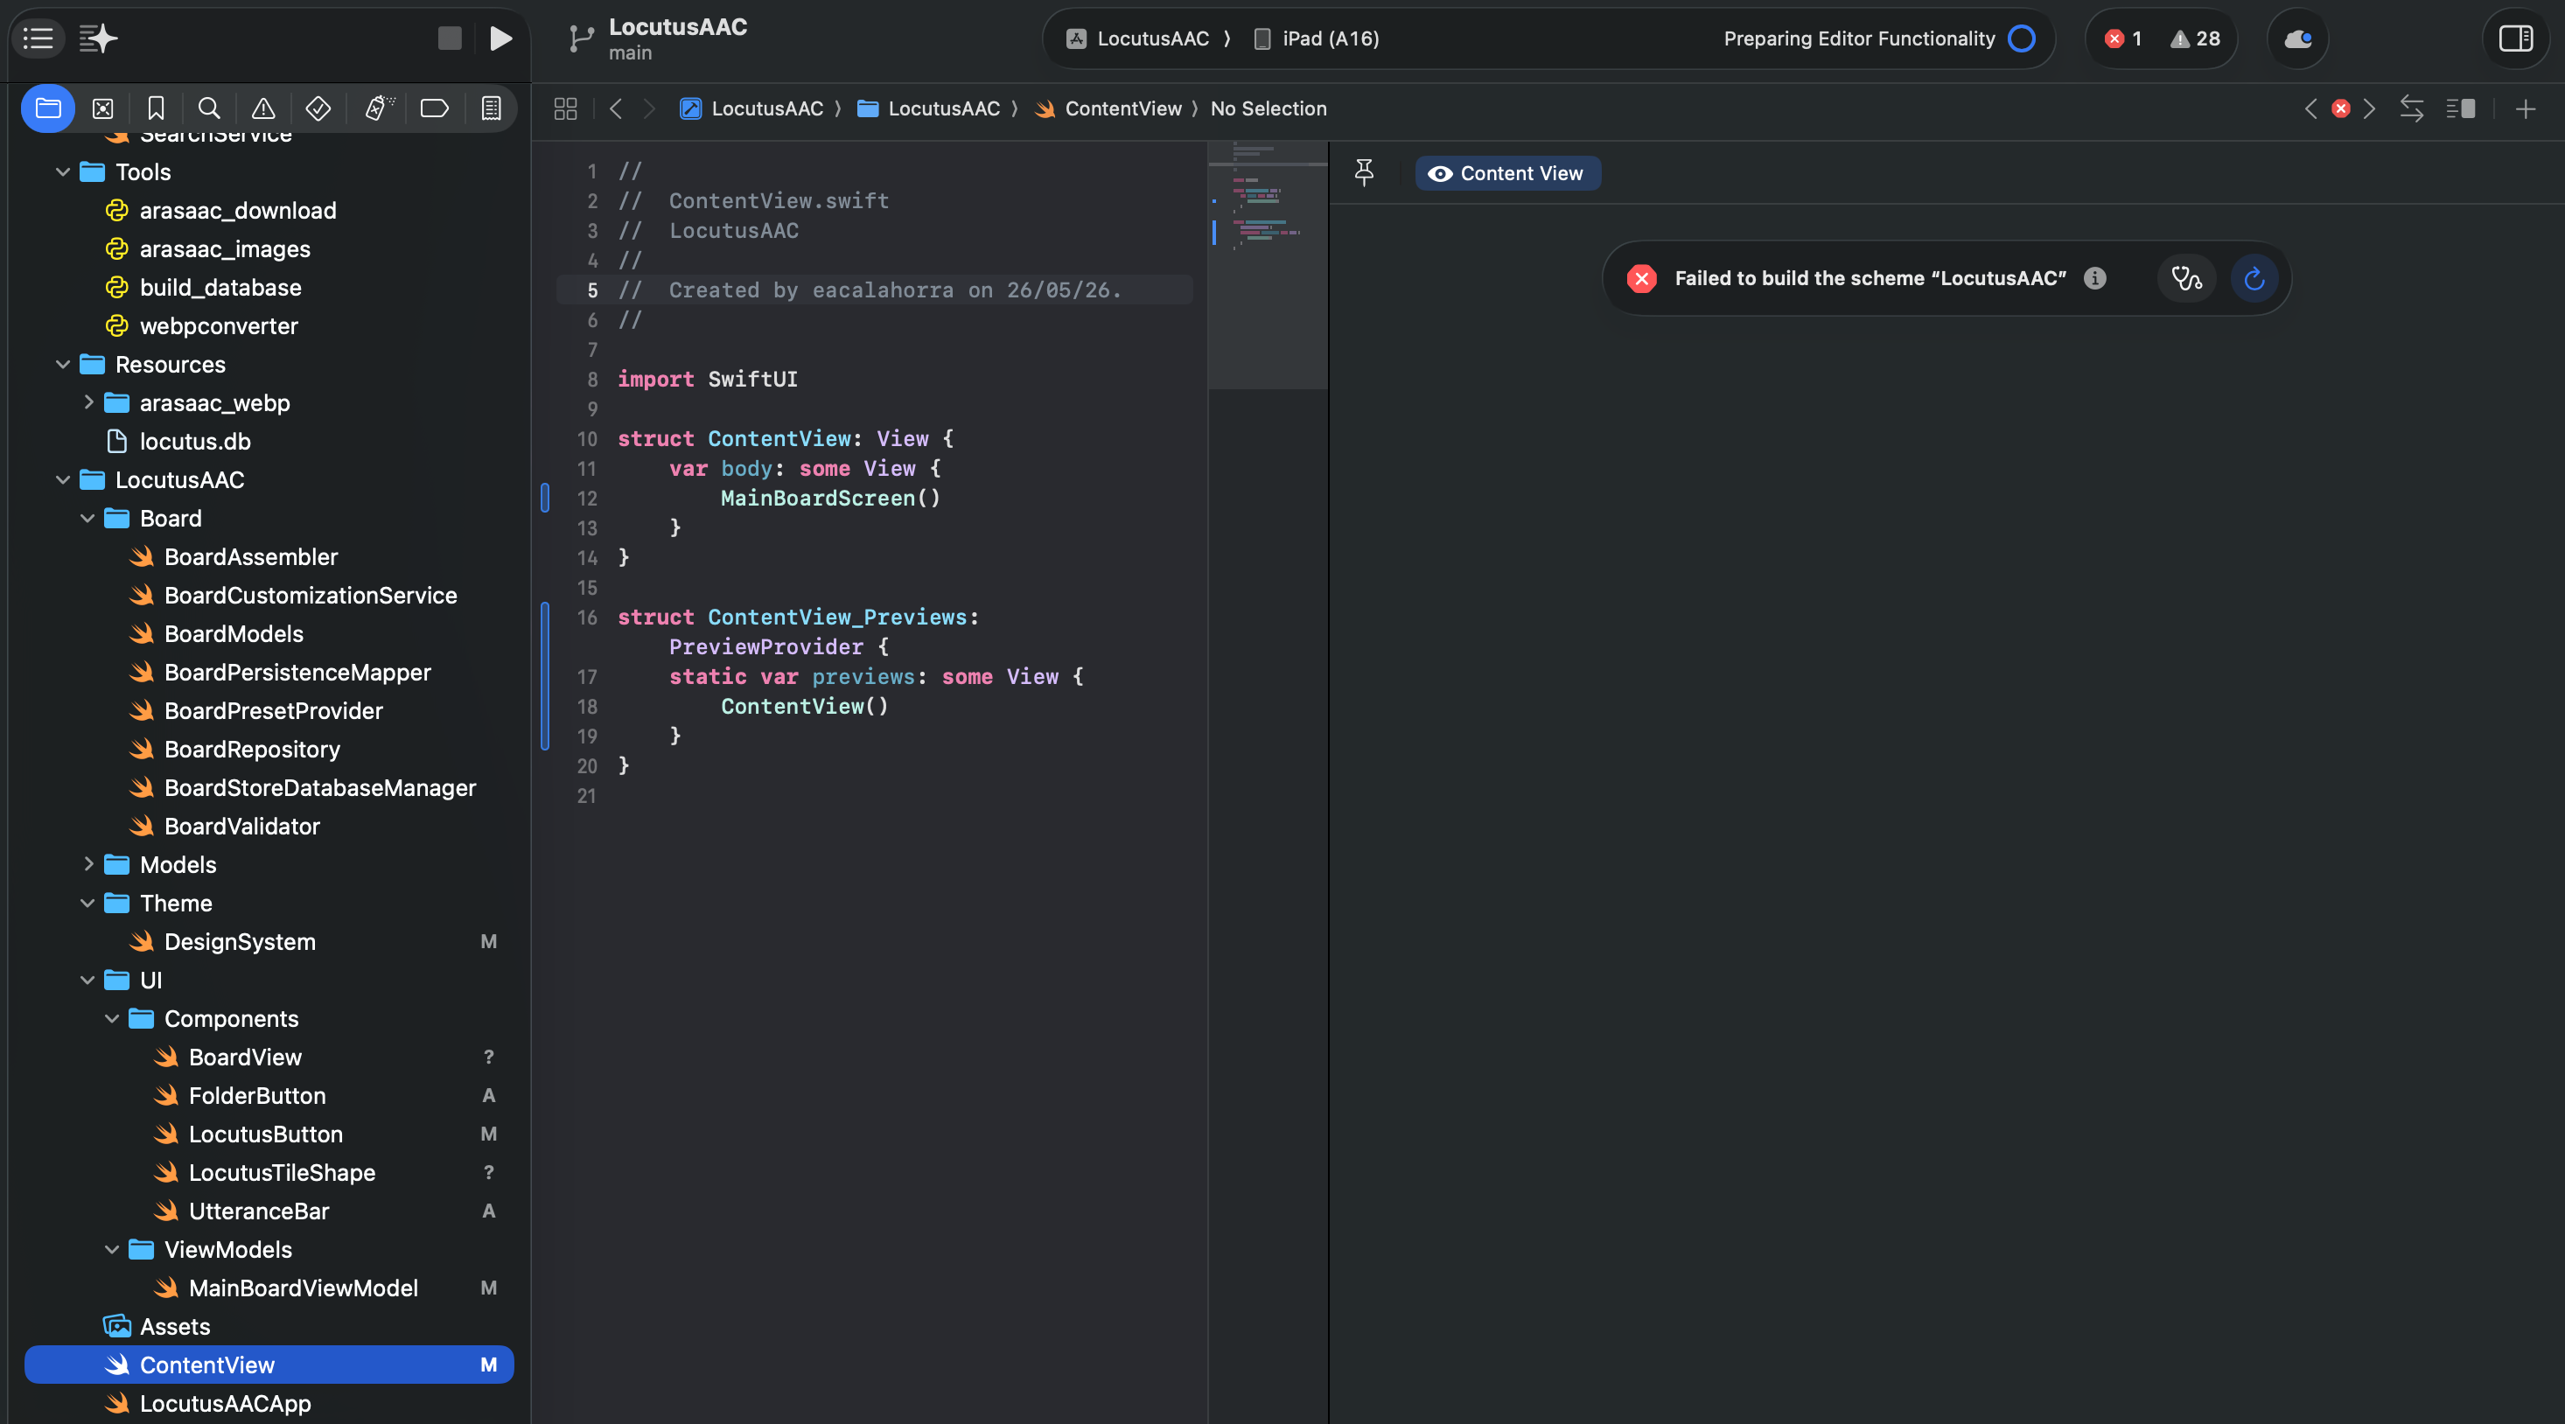Collapse the Tools folder
This screenshot has width=2565, height=1424.
(62, 172)
